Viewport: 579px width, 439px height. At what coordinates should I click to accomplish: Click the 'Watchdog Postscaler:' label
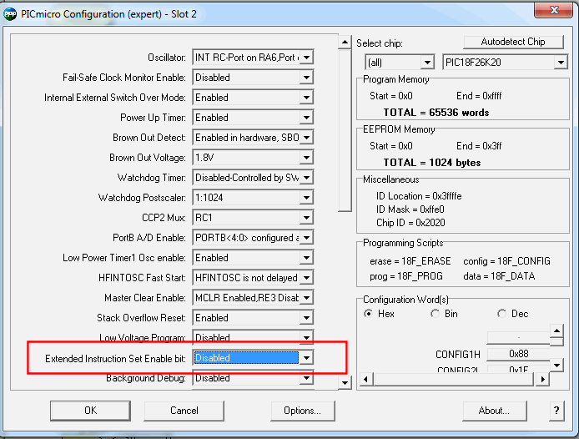click(142, 198)
